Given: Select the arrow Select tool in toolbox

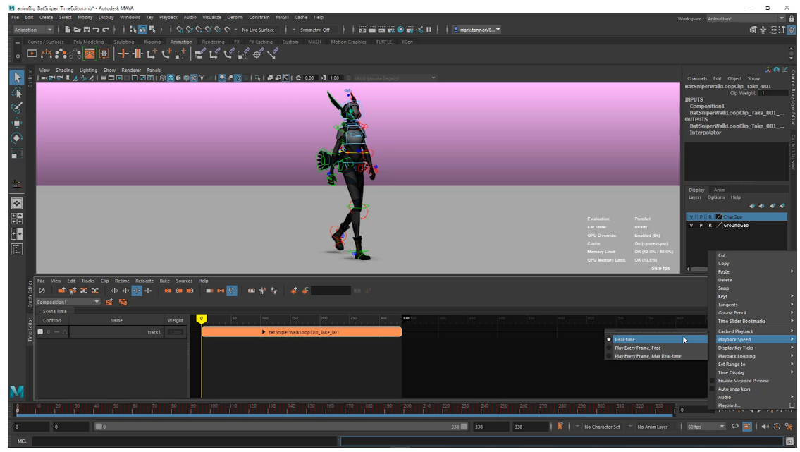Looking at the screenshot, I should pyautogui.click(x=17, y=78).
